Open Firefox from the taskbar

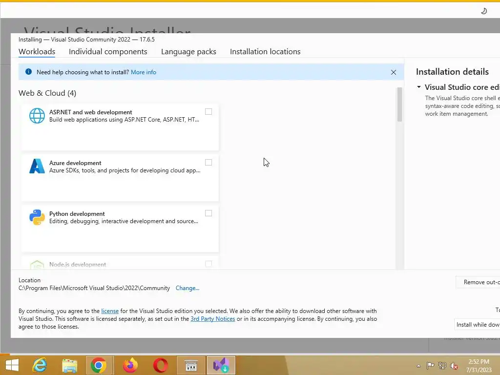130,365
